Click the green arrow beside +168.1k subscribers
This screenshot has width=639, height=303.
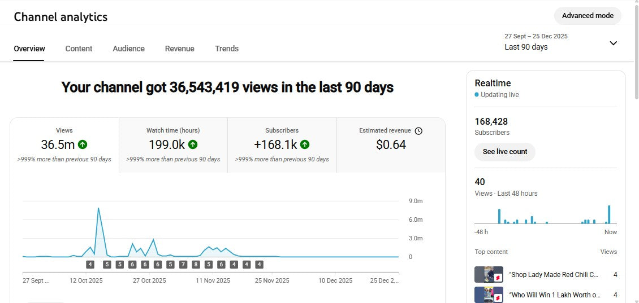305,144
